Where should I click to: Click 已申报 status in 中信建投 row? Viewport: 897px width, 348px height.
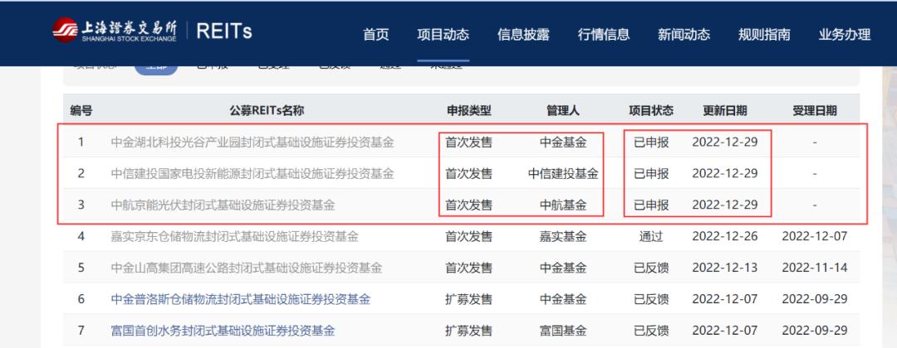tap(651, 173)
